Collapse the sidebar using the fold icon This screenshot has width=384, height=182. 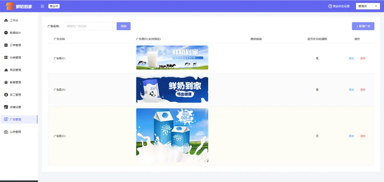43,7
